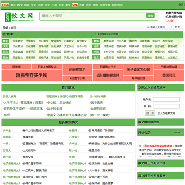Viewport: 185px width, 185px height.
Task: Focus the 用户名 input field
Action: coord(166,99)
